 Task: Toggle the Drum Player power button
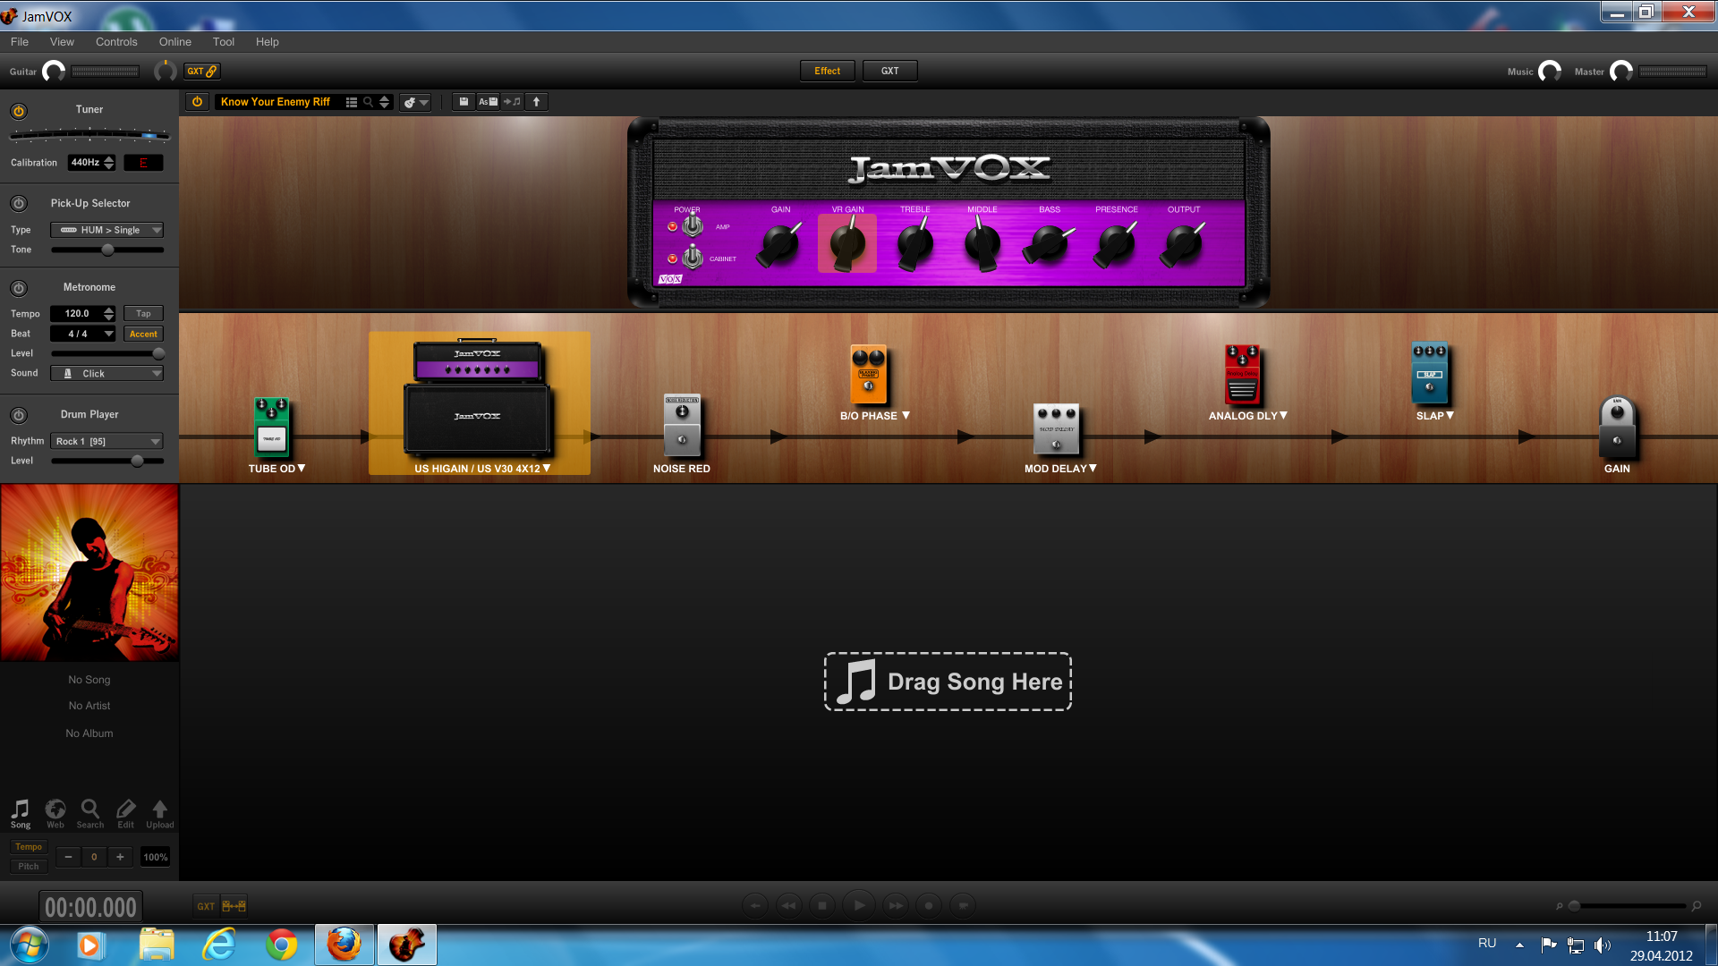coord(19,415)
